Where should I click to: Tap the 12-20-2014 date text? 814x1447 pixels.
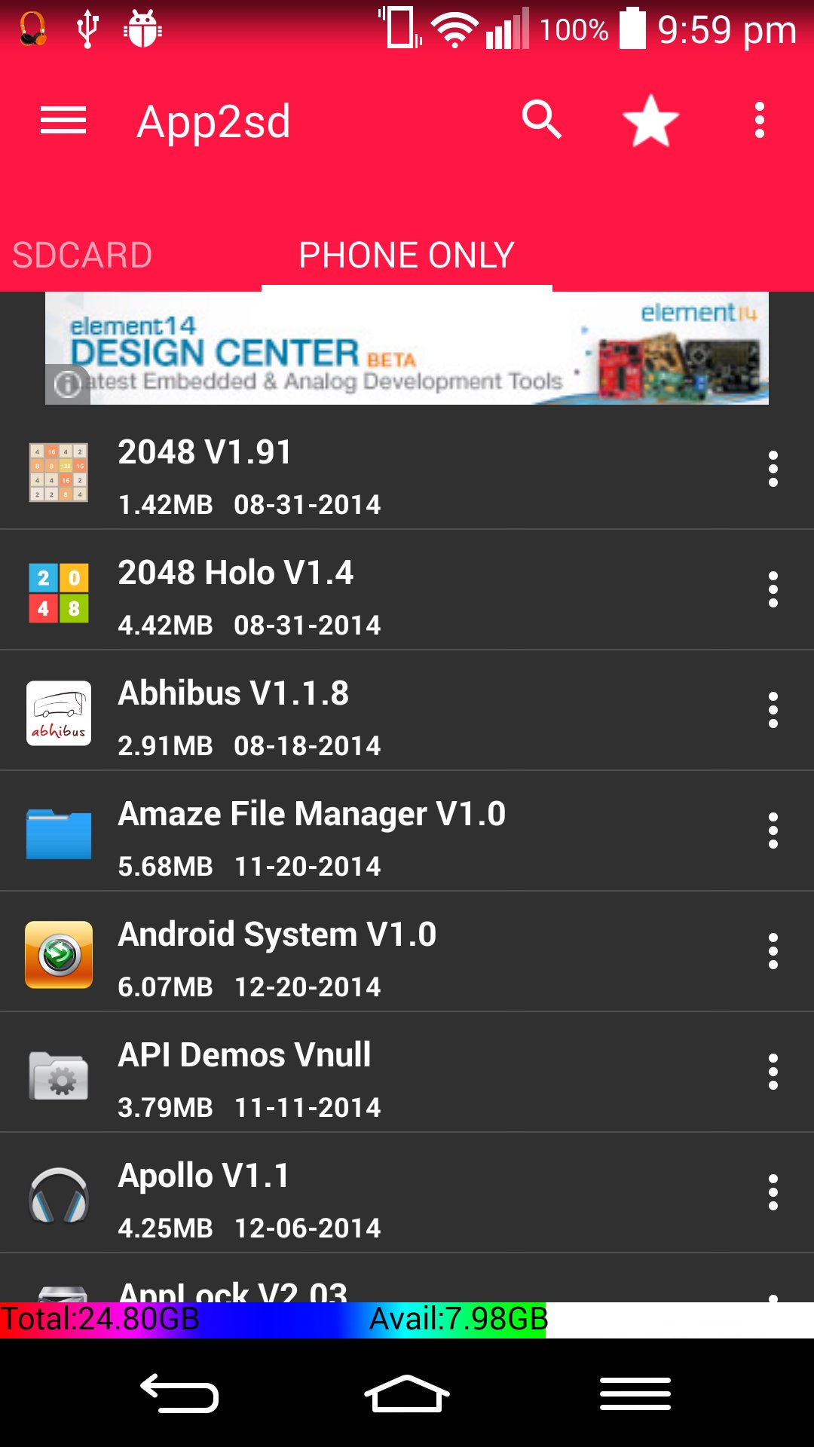click(308, 987)
